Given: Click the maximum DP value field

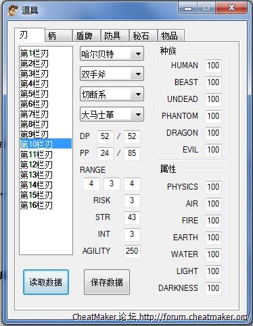Looking at the screenshot, I should point(132,136).
